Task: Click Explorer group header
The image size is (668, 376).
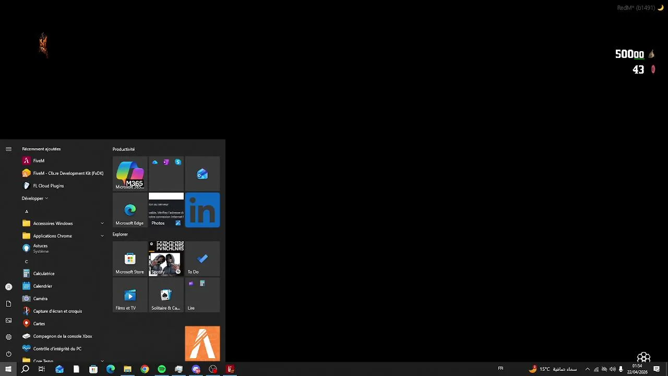Action: click(120, 234)
